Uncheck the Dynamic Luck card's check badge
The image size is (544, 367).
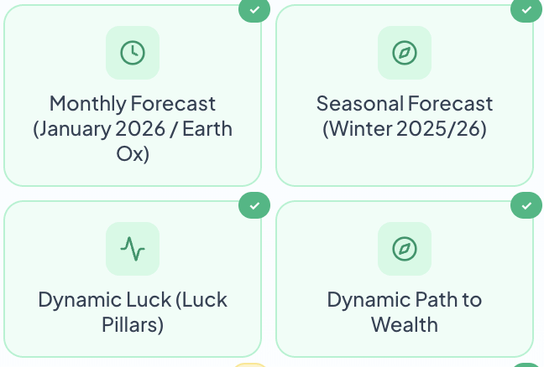click(x=254, y=205)
